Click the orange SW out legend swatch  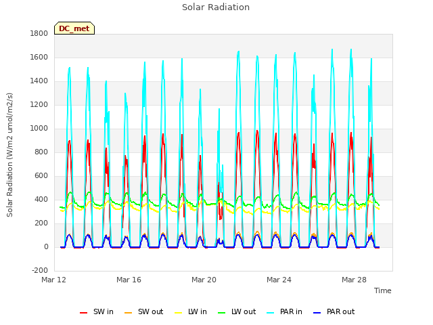click(x=128, y=313)
